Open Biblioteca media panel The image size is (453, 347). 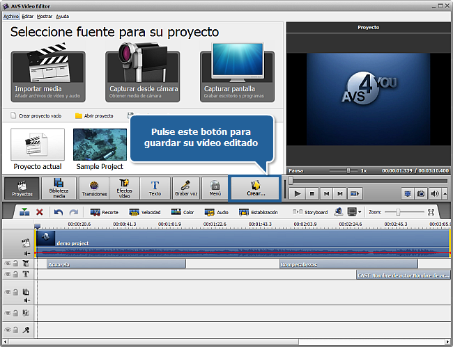click(59, 188)
